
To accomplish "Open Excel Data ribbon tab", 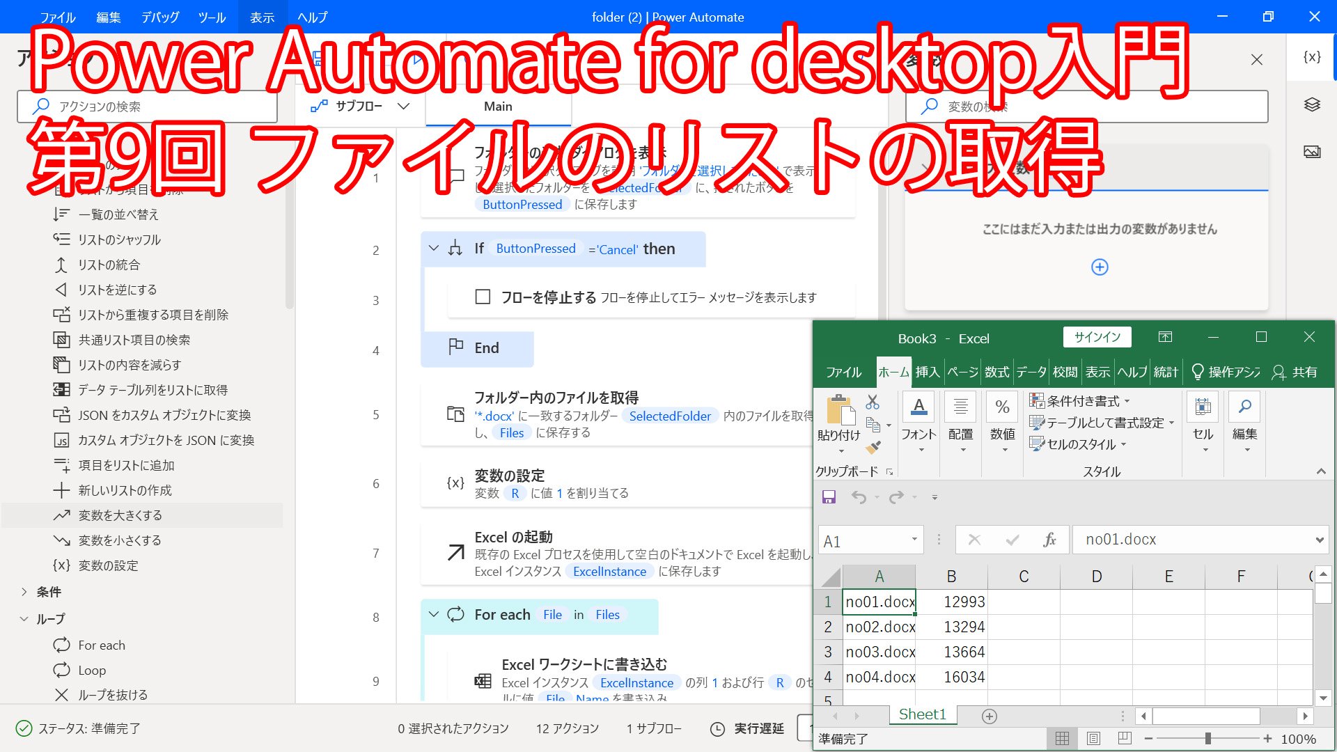I will tap(1031, 373).
